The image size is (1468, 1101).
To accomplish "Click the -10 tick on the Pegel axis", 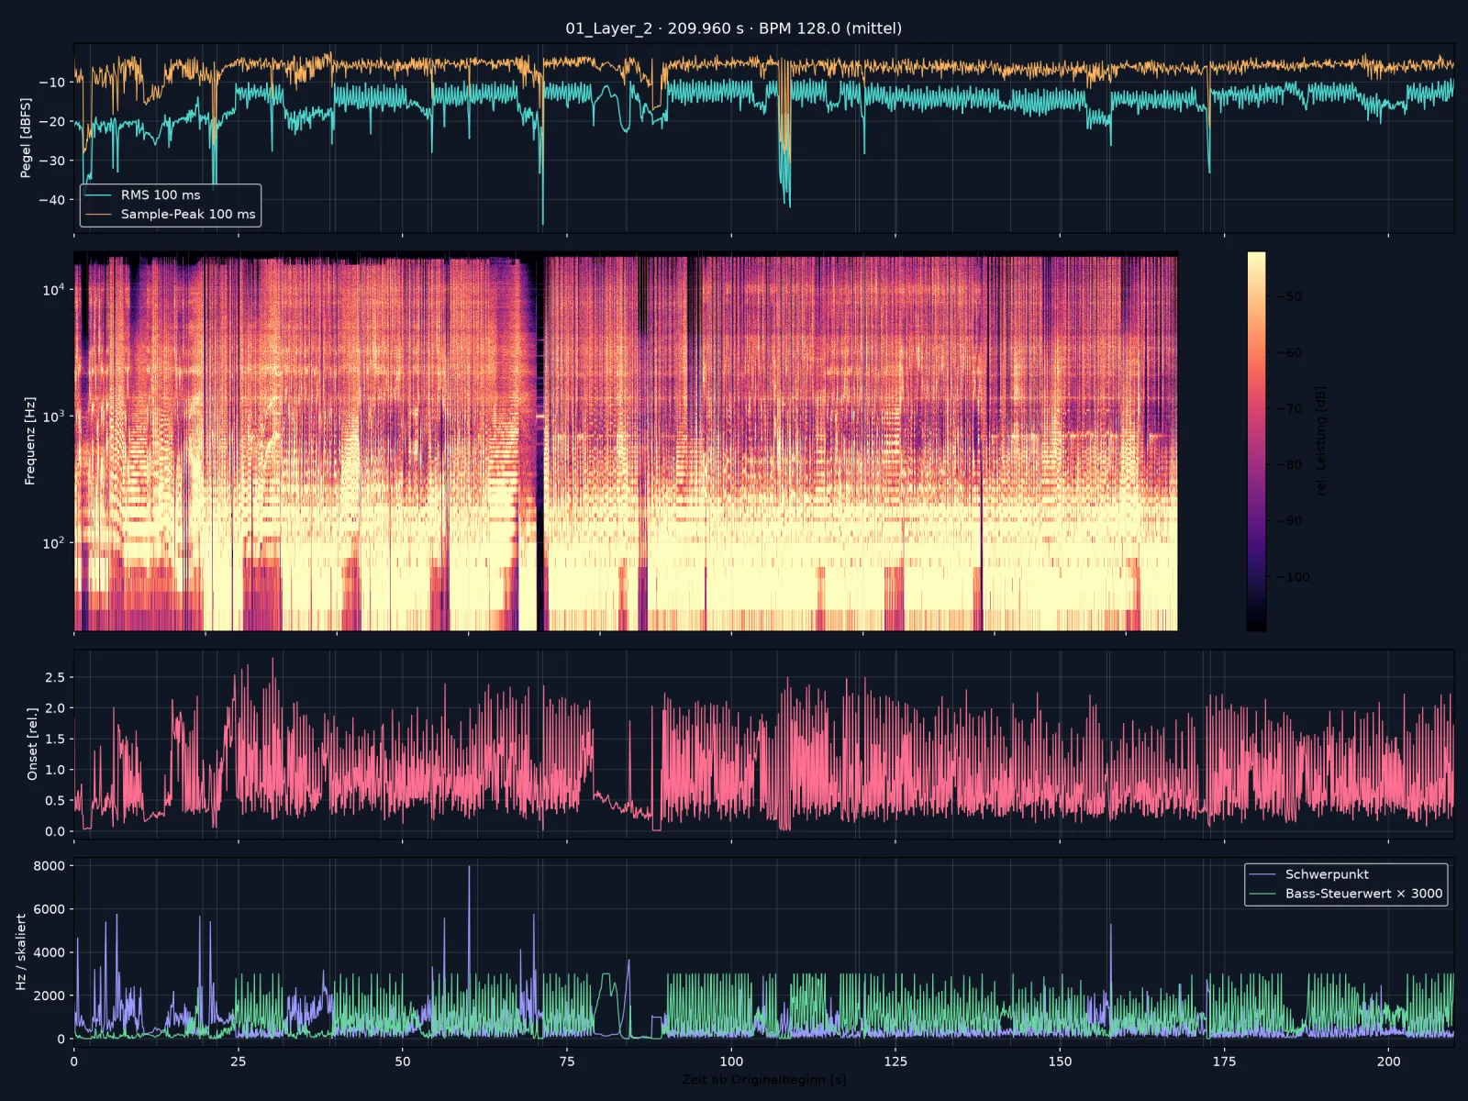I will click(53, 82).
